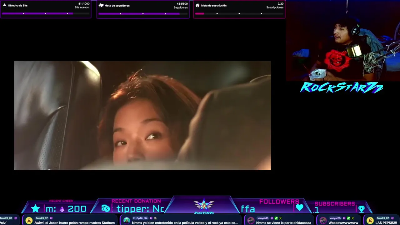Click 'Bits nuevos.' caption

pos(82,7)
